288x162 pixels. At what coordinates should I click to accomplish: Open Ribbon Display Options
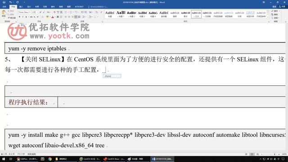click(264, 2)
